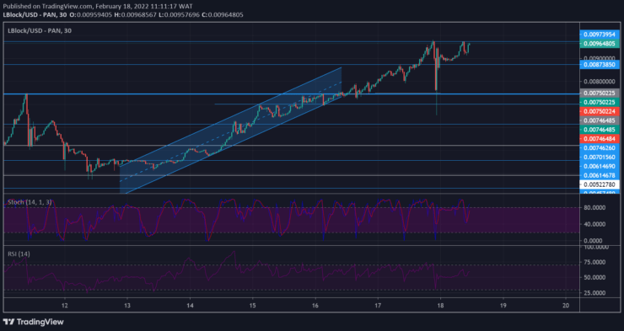This screenshot has width=624, height=331.
Task: Select the LBlock/USD - PAN, 30 title beside the OHLC values
Action: click(x=35, y=14)
